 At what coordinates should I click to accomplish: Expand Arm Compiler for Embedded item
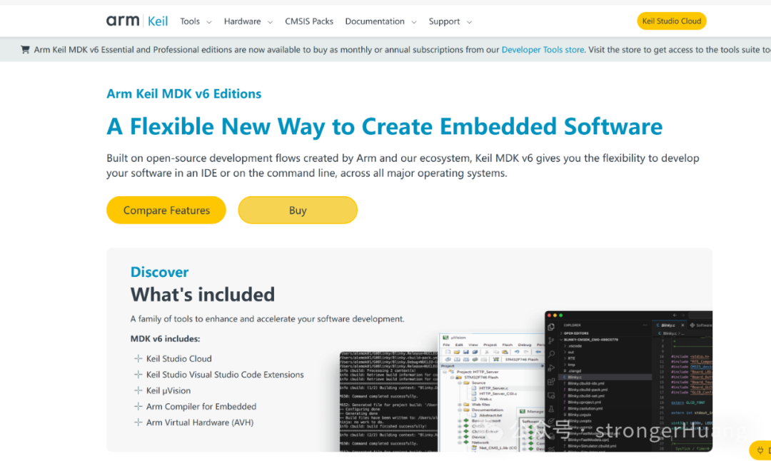(201, 407)
